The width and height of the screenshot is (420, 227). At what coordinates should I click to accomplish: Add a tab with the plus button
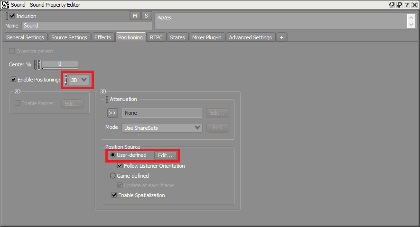pos(281,37)
